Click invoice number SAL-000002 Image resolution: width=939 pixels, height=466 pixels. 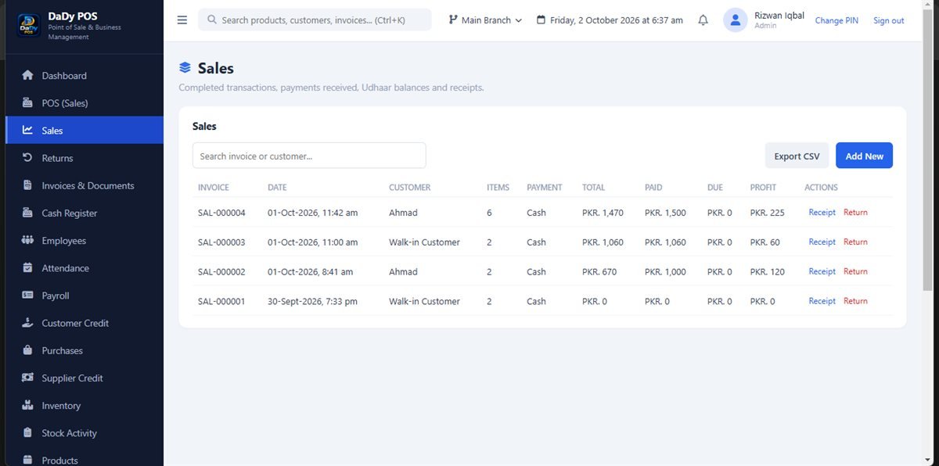tap(221, 272)
